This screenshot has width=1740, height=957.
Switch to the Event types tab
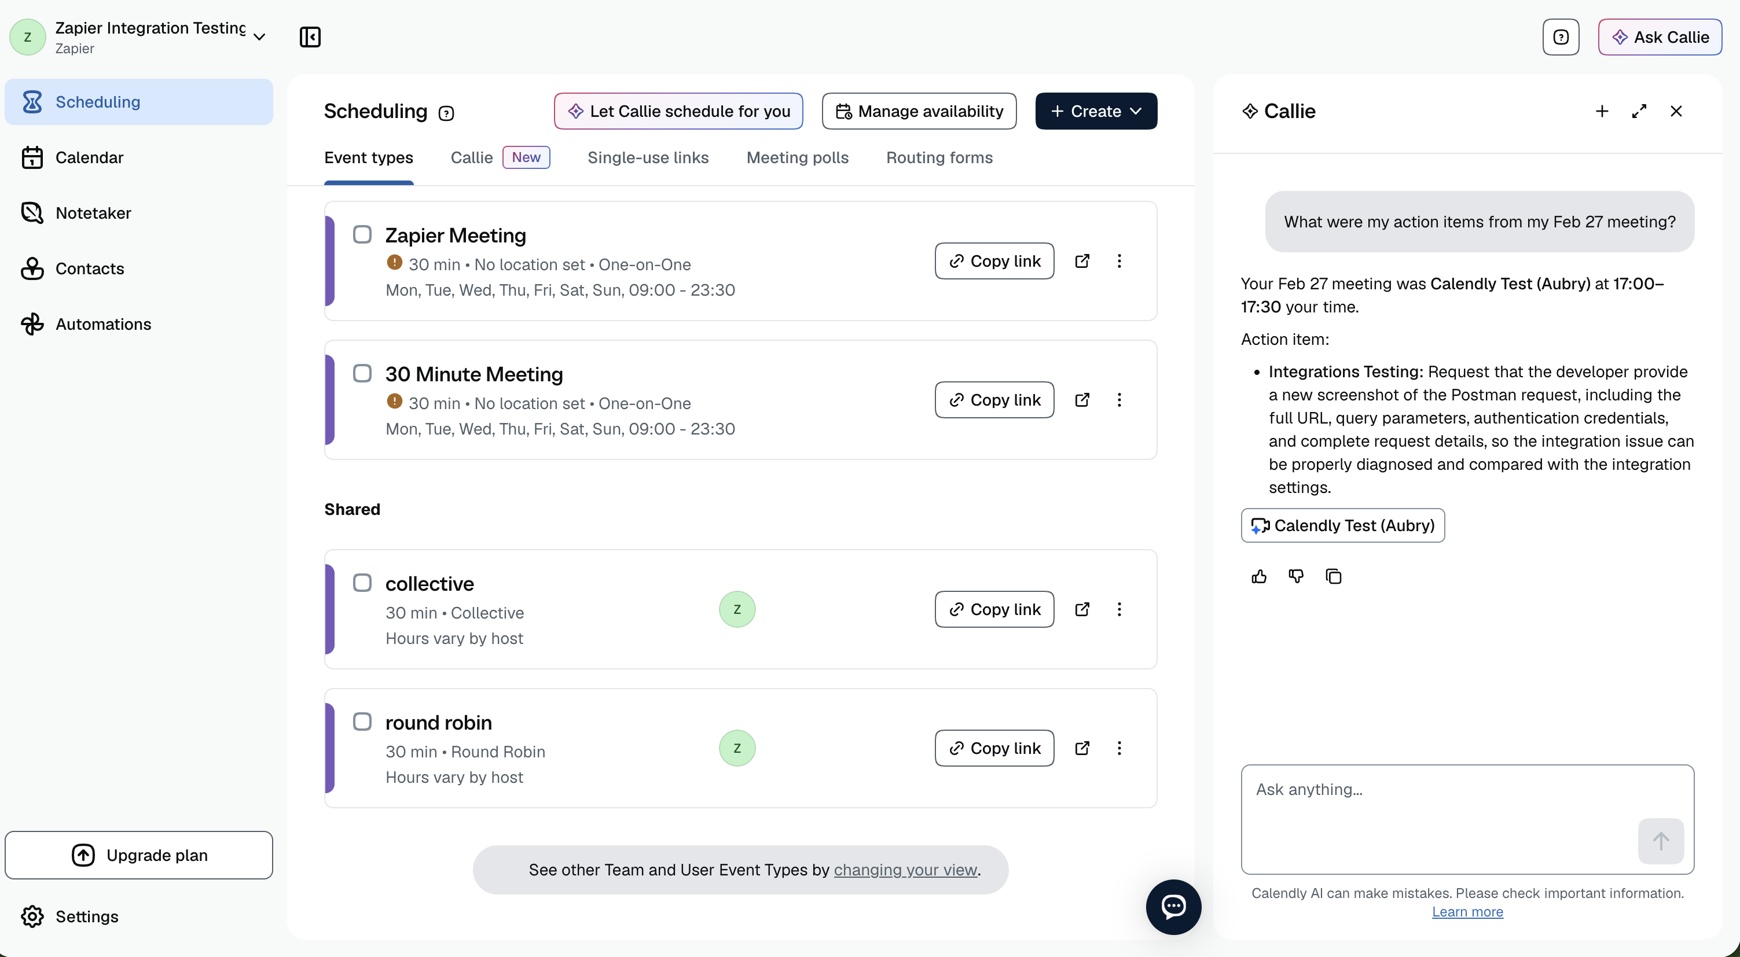pyautogui.click(x=368, y=157)
